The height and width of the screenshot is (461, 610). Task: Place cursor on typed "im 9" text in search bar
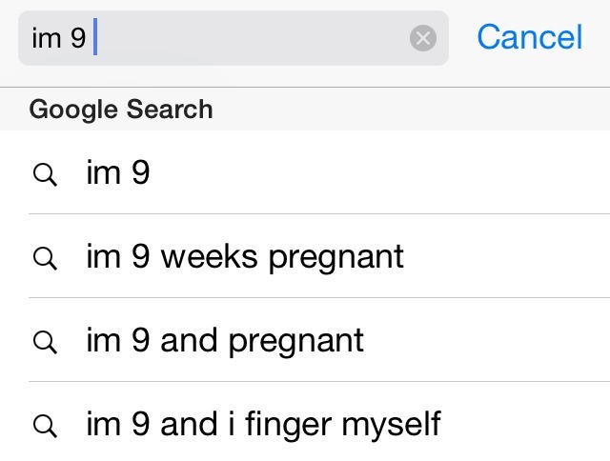click(58, 38)
